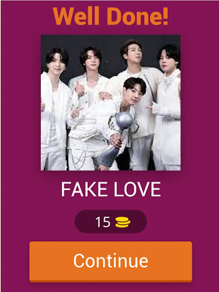This screenshot has width=219, height=292.
Task: Tap the orange Continue button
Action: click(x=111, y=262)
